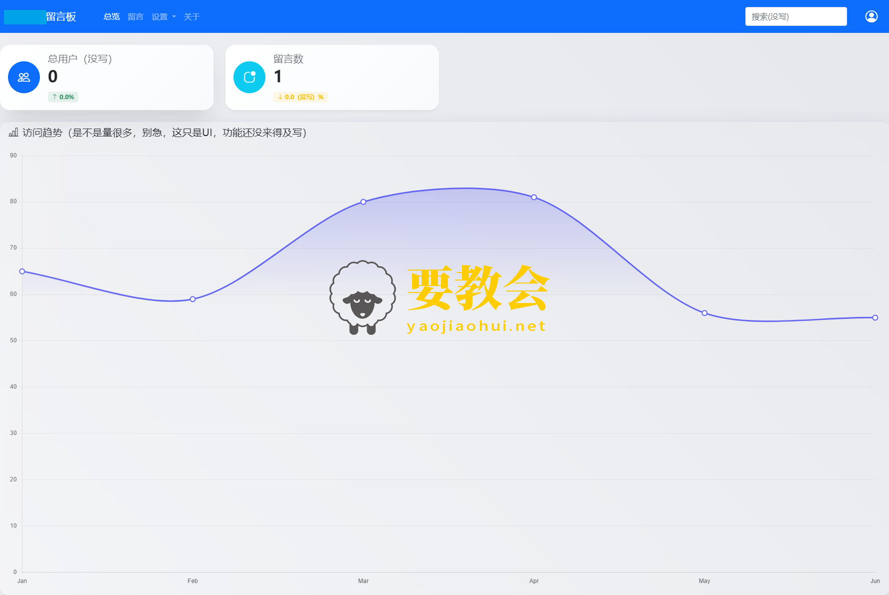Click the green 0.0% growth badge
Viewport: 889px width, 595px height.
[x=63, y=97]
